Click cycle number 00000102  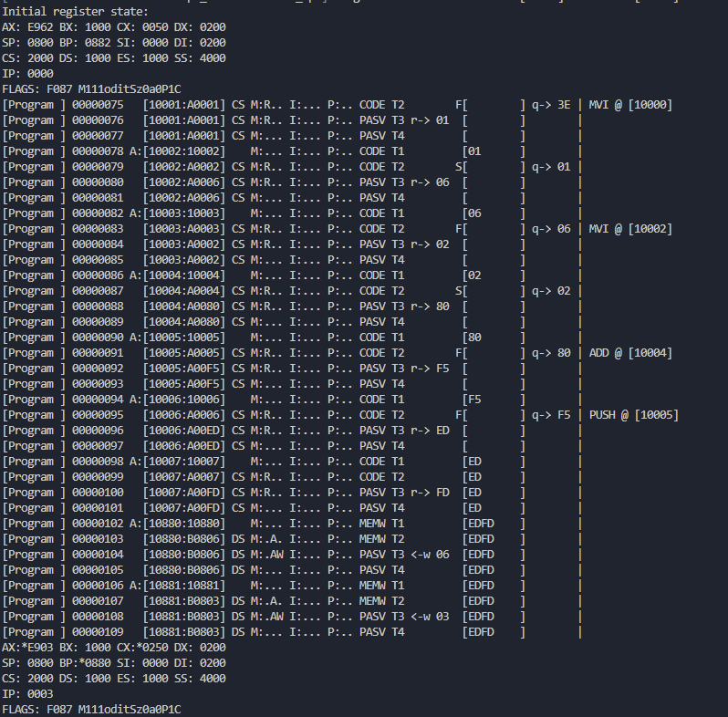[98, 524]
